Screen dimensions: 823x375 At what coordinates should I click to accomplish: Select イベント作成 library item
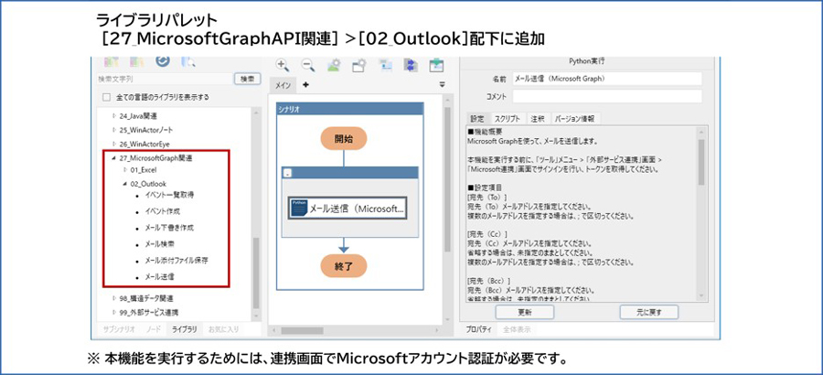click(162, 211)
